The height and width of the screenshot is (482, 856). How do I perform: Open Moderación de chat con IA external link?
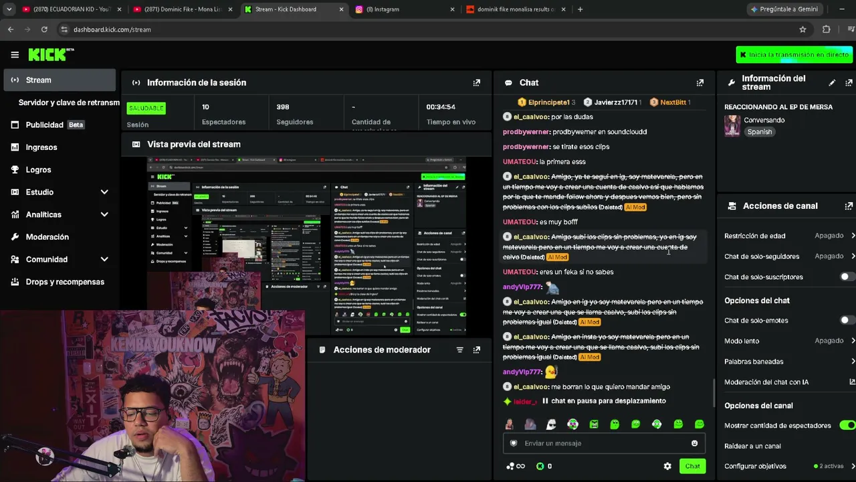point(852,382)
